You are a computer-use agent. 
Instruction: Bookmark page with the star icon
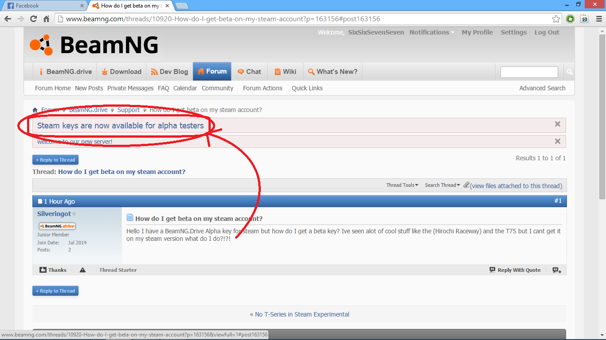point(556,19)
